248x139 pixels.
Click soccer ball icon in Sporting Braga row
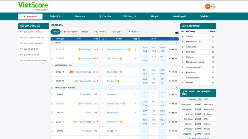click(173, 72)
